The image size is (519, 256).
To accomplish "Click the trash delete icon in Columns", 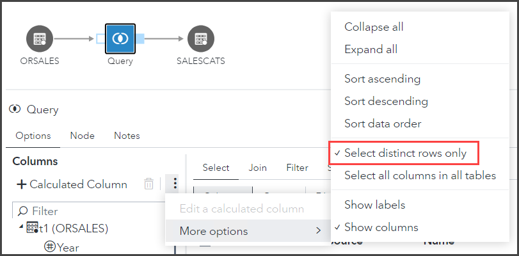I will coord(148,184).
